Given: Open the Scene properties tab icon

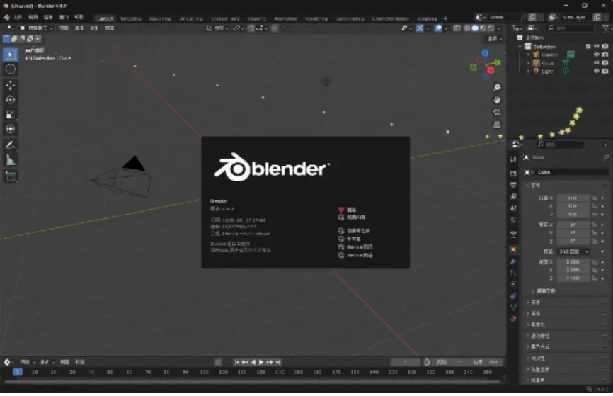Looking at the screenshot, I should (x=513, y=208).
